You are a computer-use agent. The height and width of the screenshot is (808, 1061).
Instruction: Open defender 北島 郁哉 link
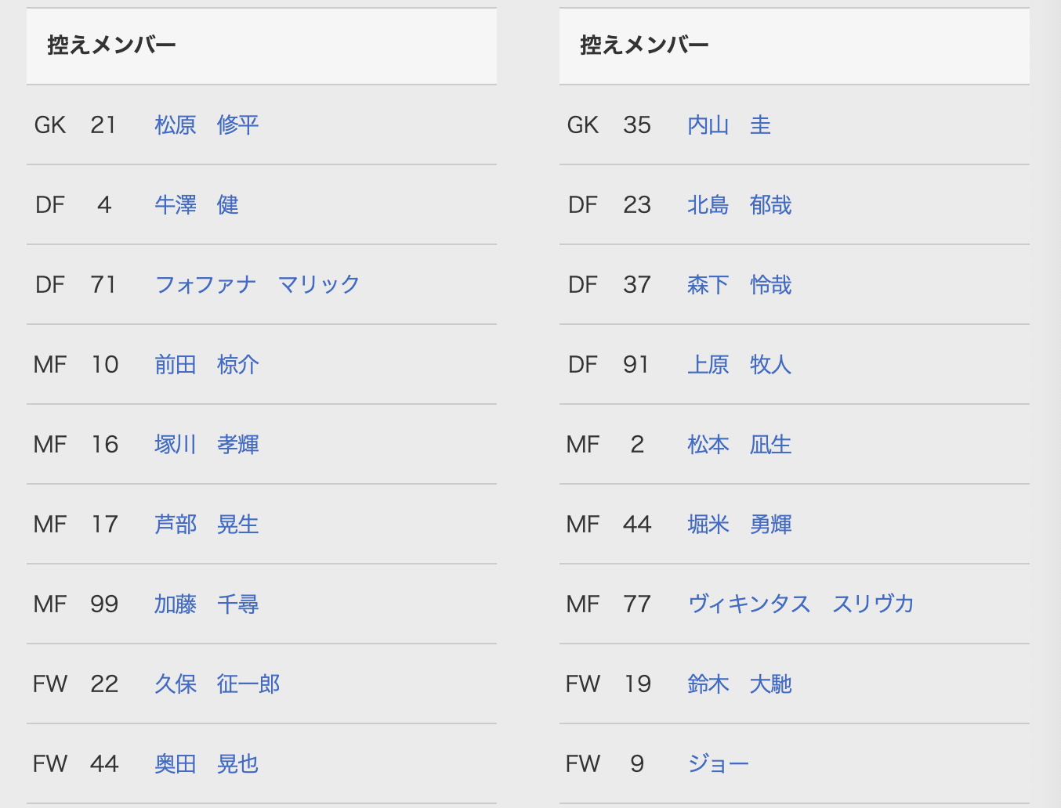[740, 205]
